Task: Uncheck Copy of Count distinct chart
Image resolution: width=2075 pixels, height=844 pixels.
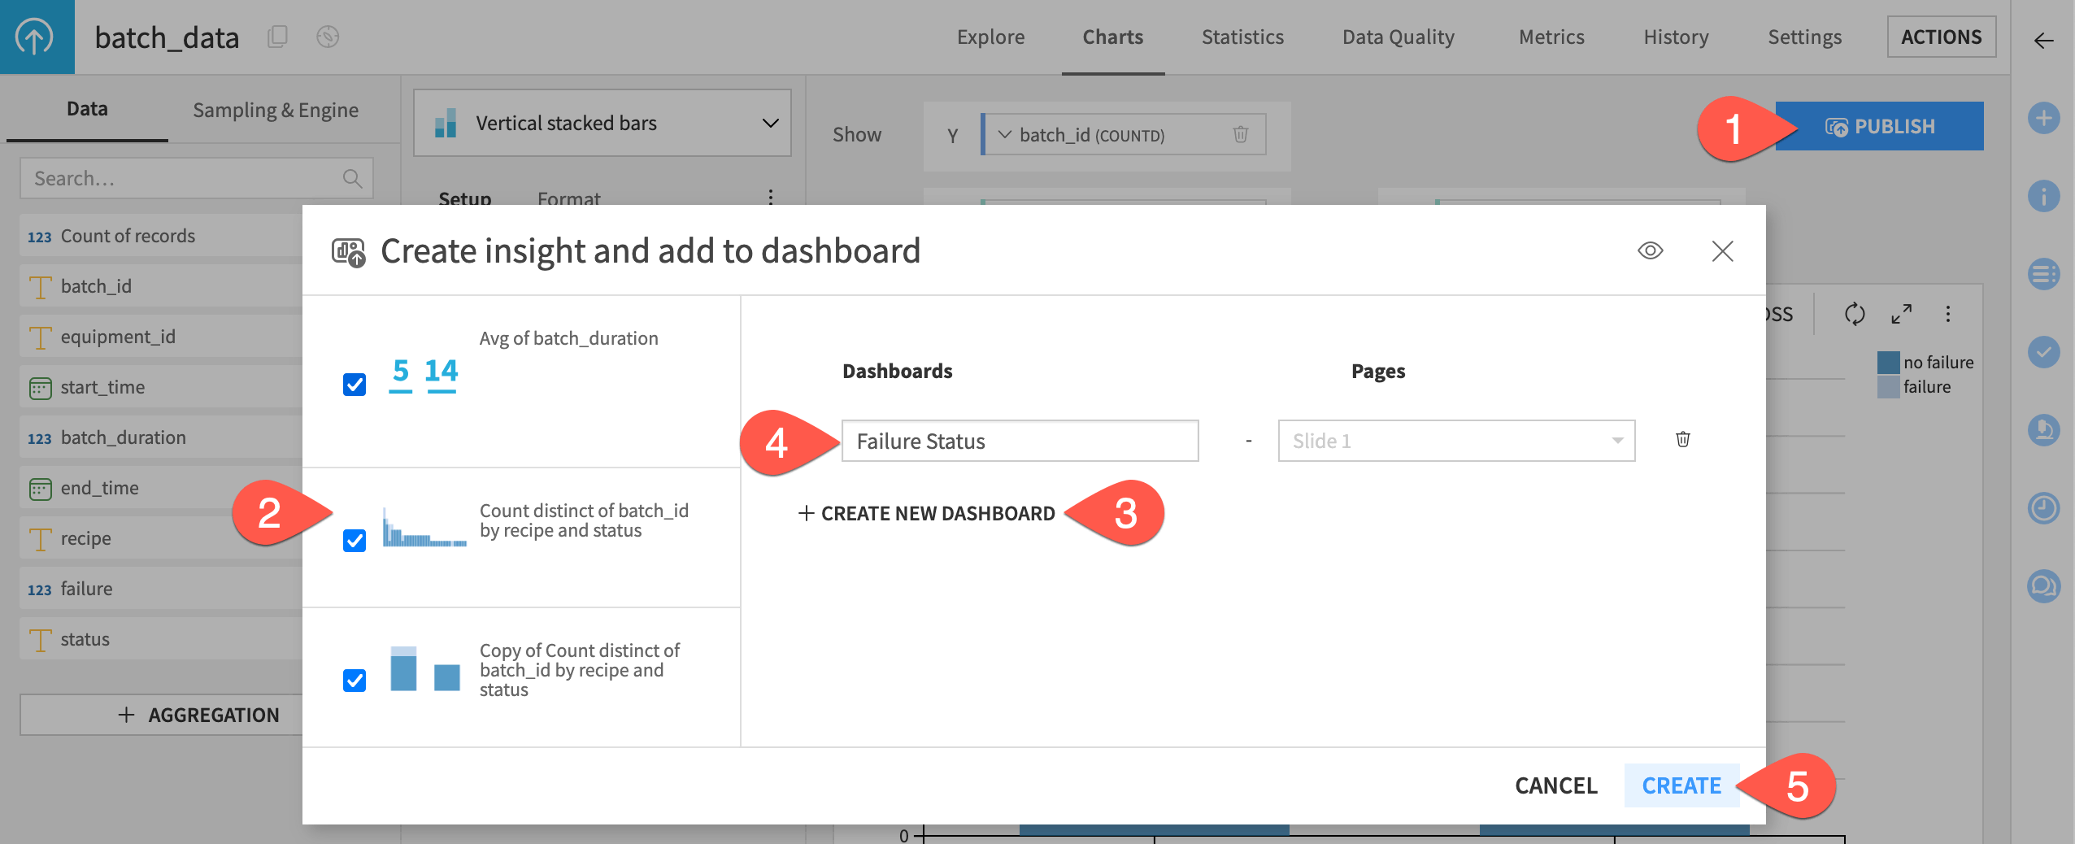Action: pos(355,680)
